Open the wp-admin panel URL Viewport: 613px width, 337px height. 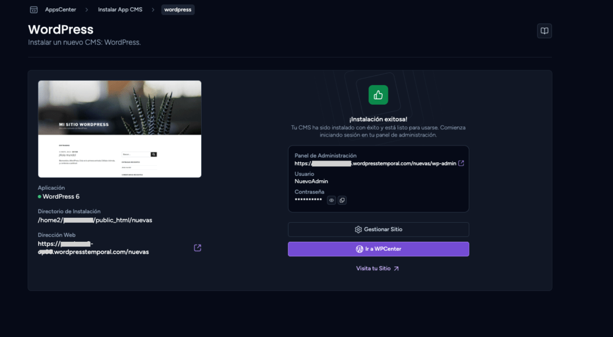pos(375,163)
